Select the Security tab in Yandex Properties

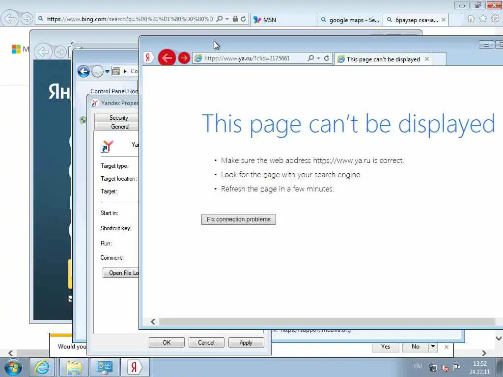117,118
